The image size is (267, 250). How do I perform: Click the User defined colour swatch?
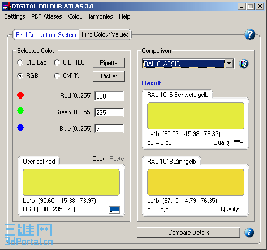(71, 182)
